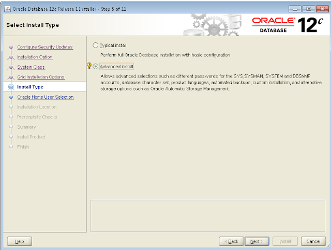Click the Finish step in sidebar

[x=23, y=147]
